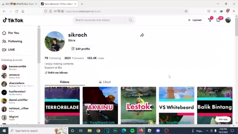Bookmark this page with star icon
The width and height of the screenshot is (238, 134).
186,11
